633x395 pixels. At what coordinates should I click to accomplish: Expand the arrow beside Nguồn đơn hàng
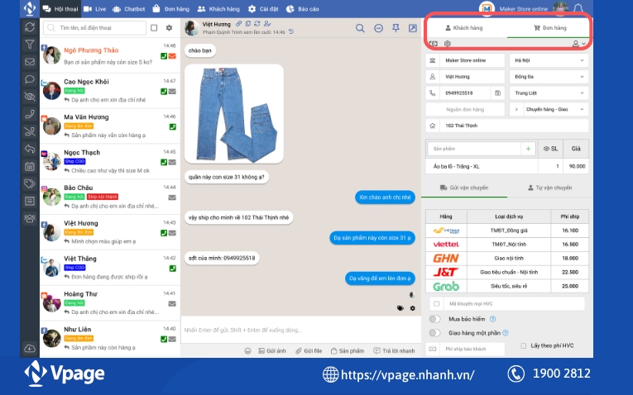click(516, 109)
